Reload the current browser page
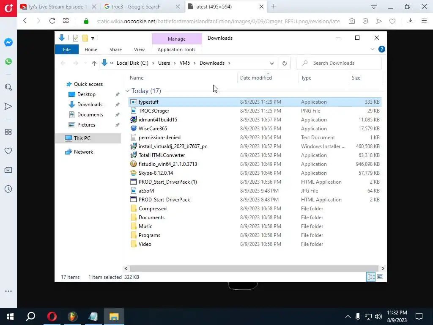 point(52,21)
